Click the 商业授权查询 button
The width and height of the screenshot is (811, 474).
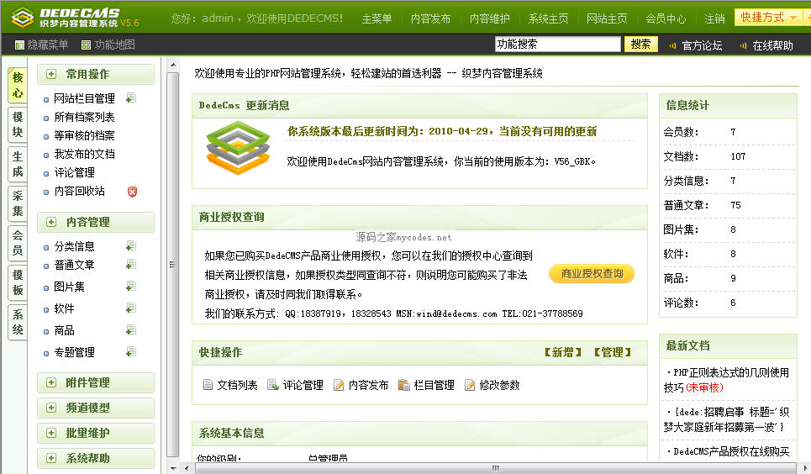click(x=592, y=273)
